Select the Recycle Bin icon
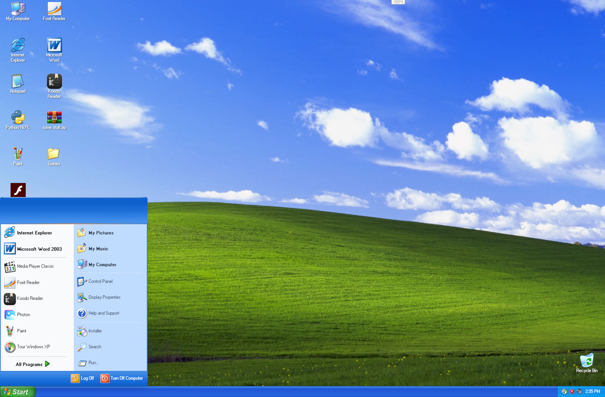 587,363
